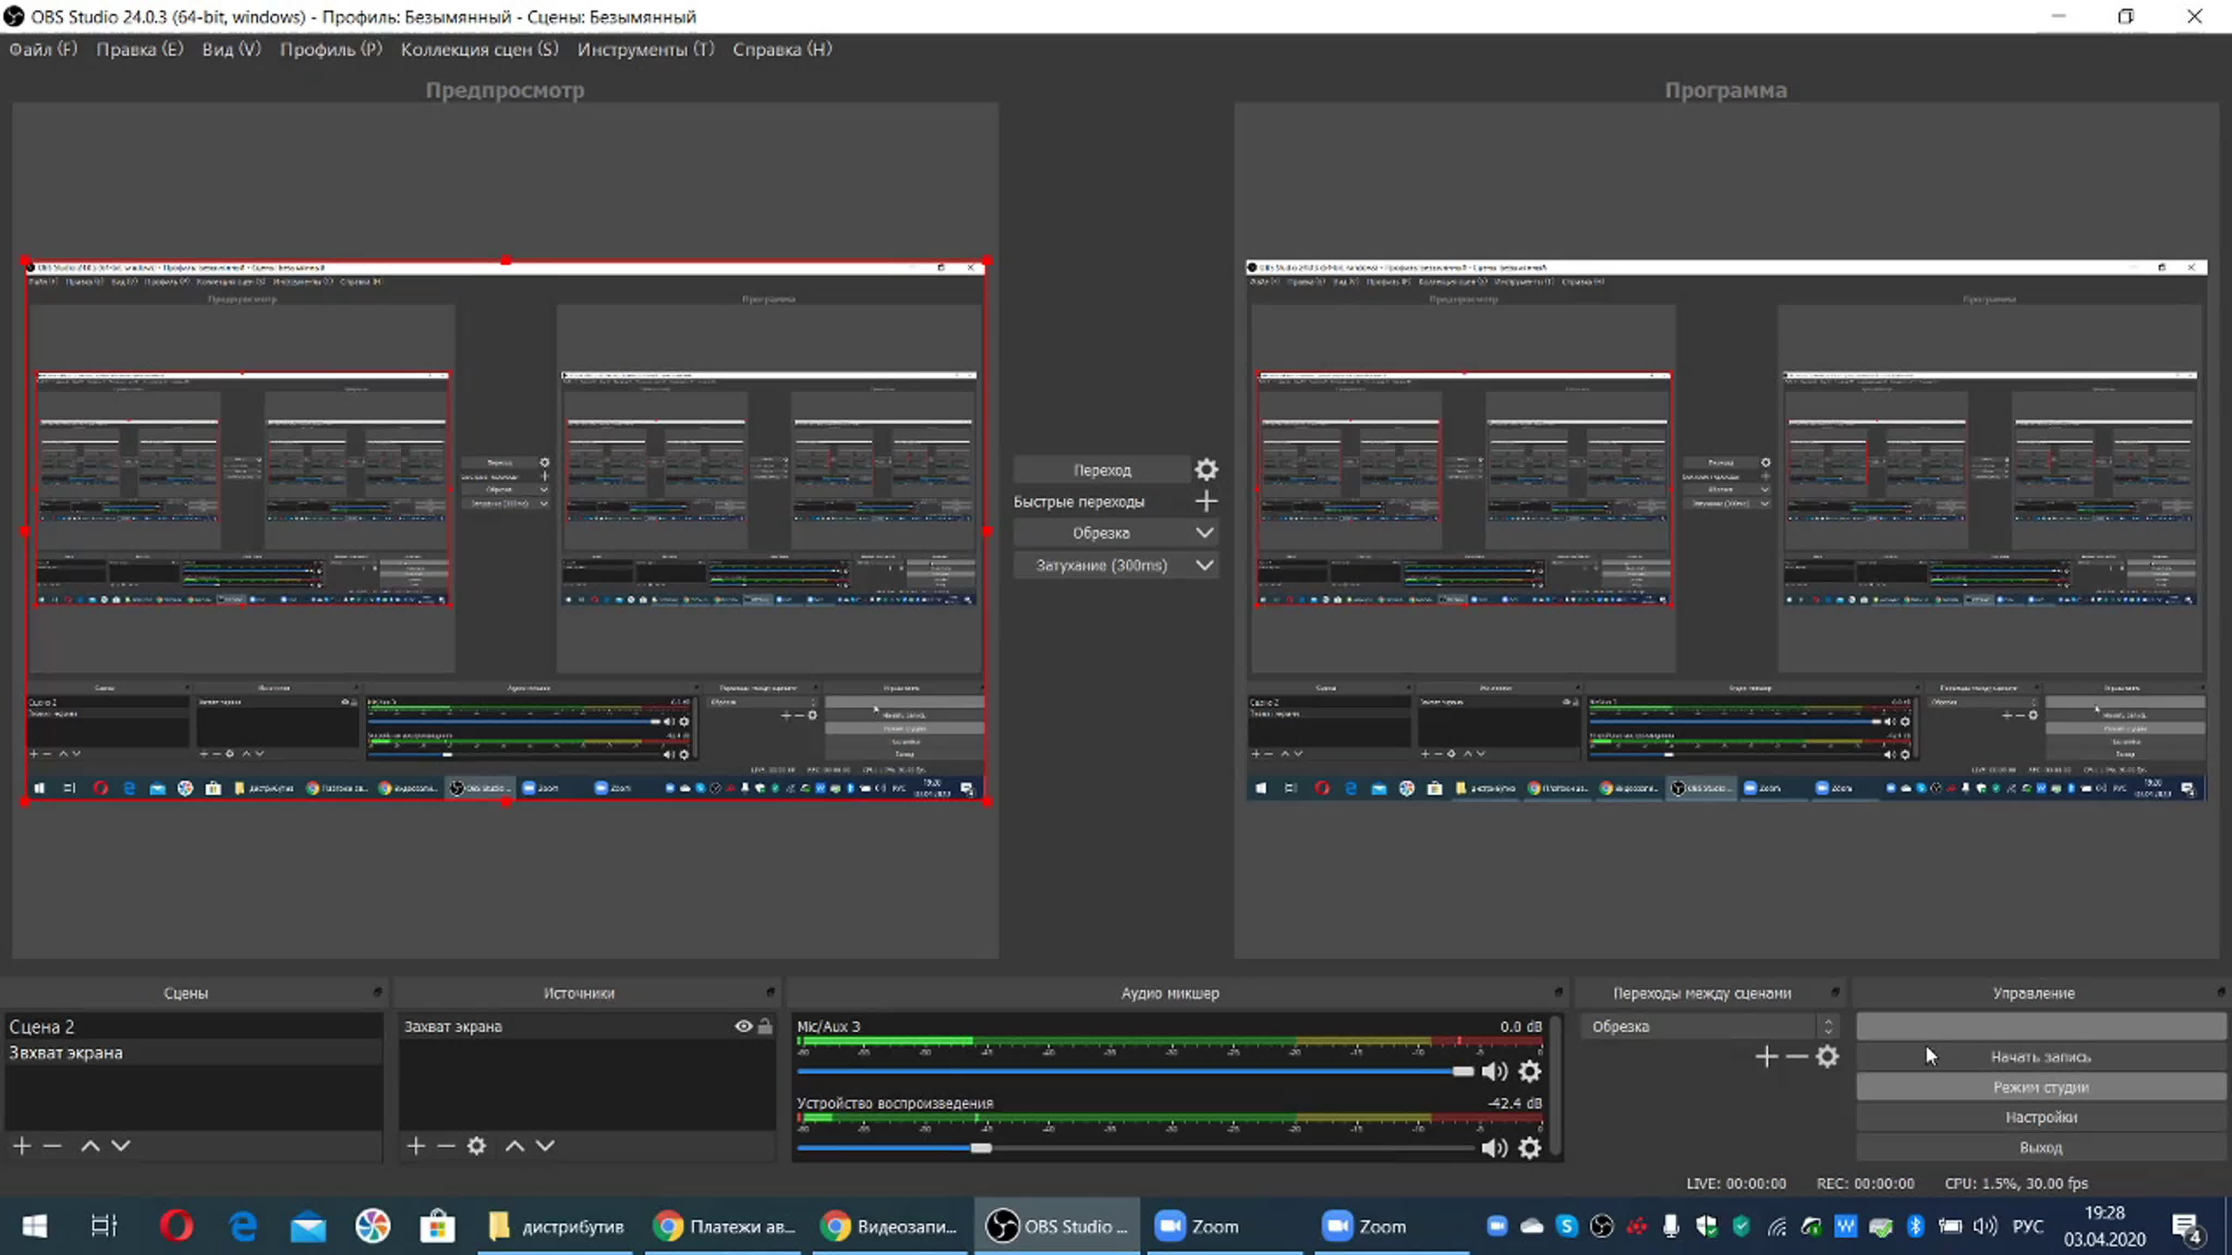This screenshot has width=2232, height=1255.
Task: Add a new scene with plus icon
Action: tap(22, 1146)
